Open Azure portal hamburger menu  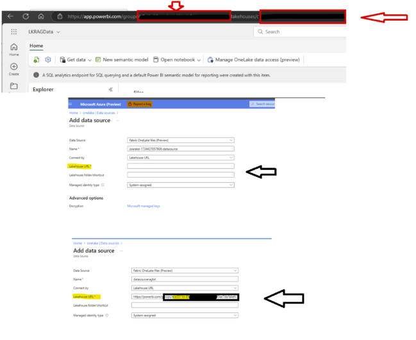coord(71,104)
